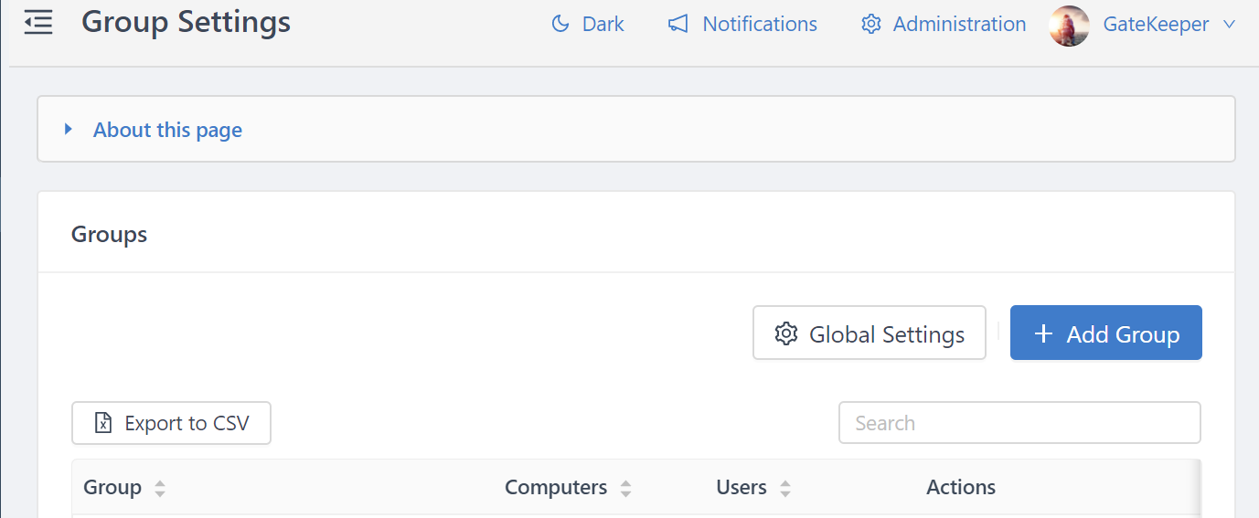Open the Administration menu

click(x=958, y=24)
